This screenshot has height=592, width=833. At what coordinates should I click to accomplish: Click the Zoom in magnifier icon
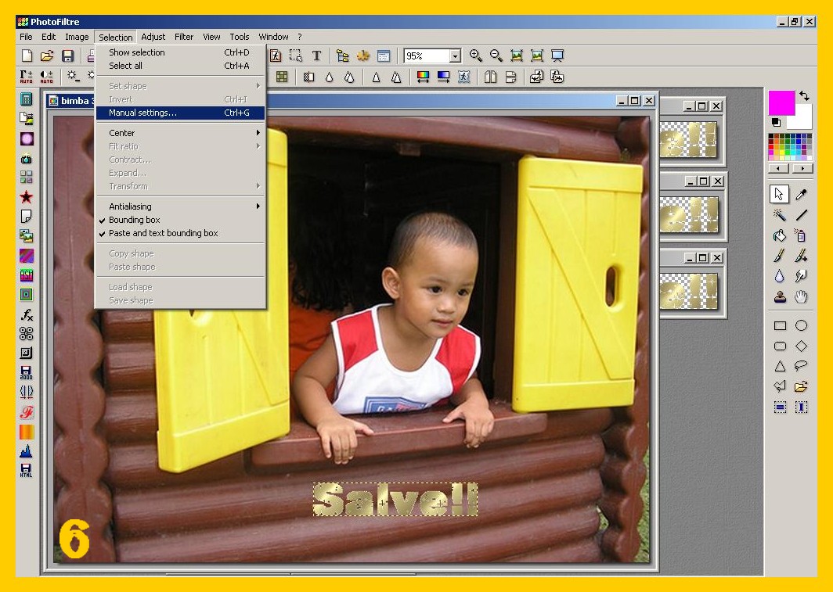476,56
